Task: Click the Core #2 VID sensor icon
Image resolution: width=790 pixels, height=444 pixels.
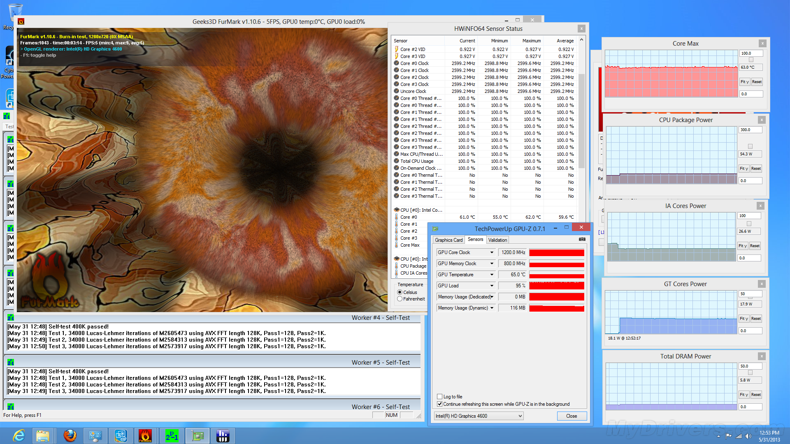Action: (x=396, y=49)
